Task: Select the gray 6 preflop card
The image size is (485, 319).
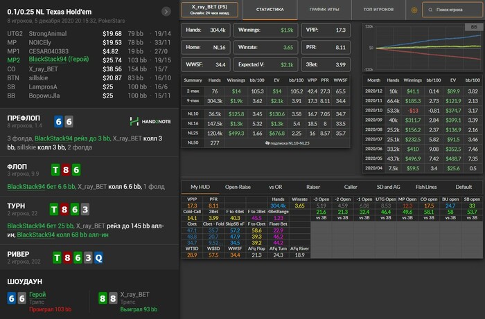Action: pos(69,122)
